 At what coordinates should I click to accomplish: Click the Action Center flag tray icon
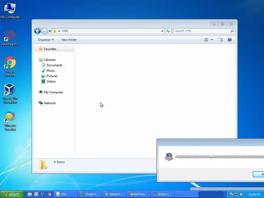pos(232,194)
